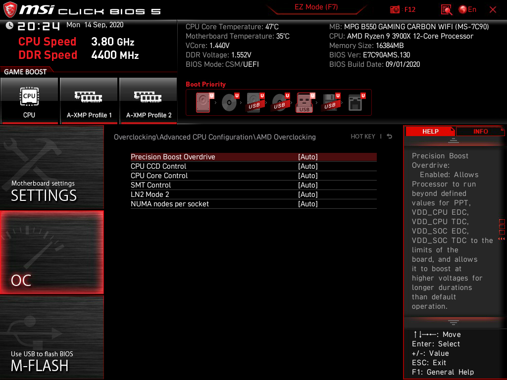Select the network boot device icon
The height and width of the screenshot is (380, 507).
coord(356,102)
